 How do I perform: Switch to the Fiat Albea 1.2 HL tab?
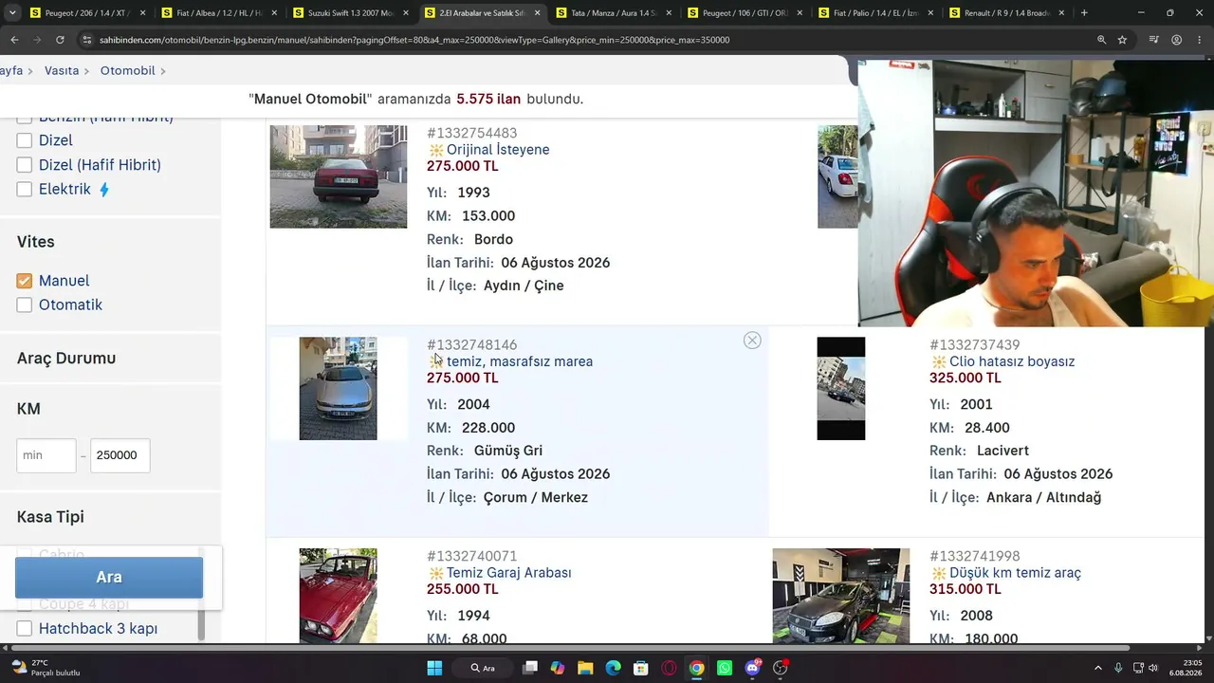(x=217, y=13)
